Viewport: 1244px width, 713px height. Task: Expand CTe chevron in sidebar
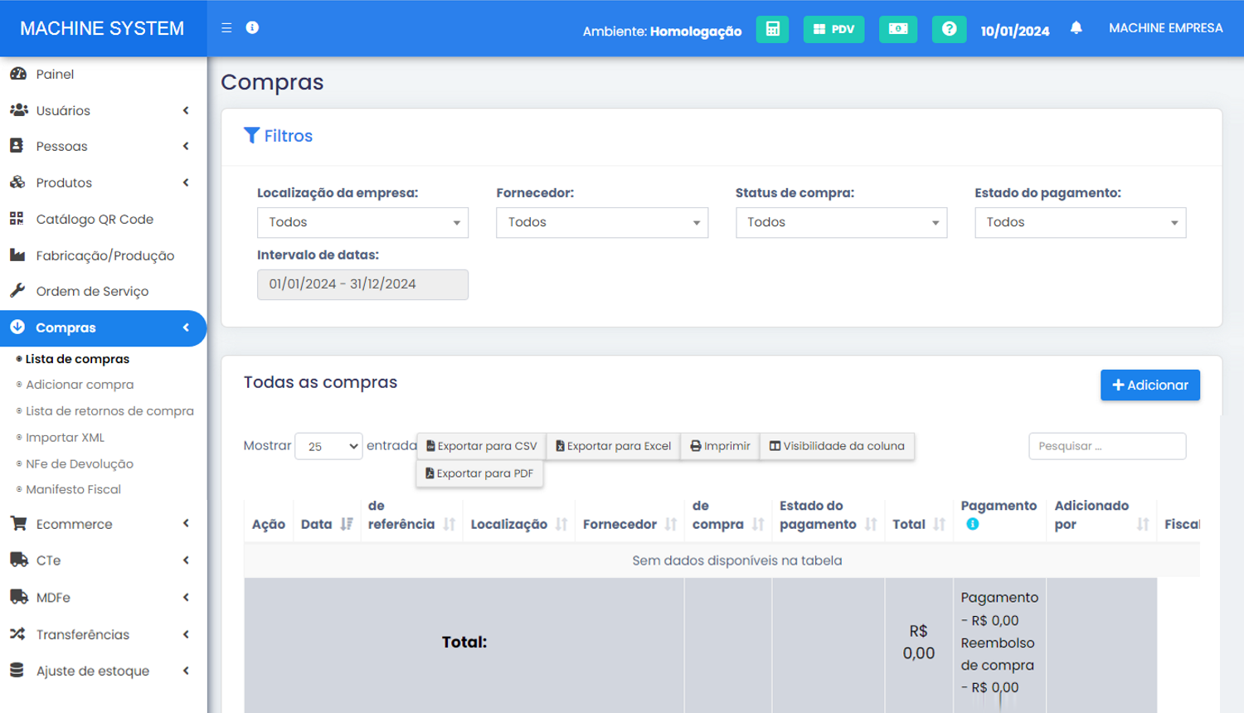(x=186, y=560)
